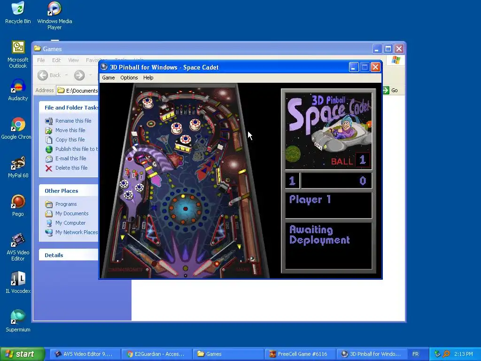Click the Address field in Games window
The width and height of the screenshot is (481, 361).
[78, 90]
